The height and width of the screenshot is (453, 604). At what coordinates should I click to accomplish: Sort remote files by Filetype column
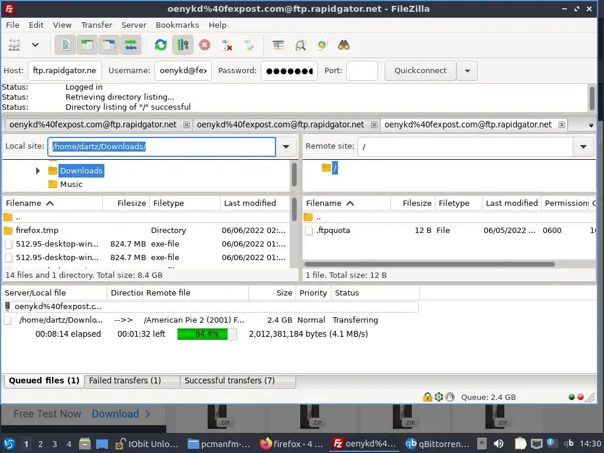[454, 203]
